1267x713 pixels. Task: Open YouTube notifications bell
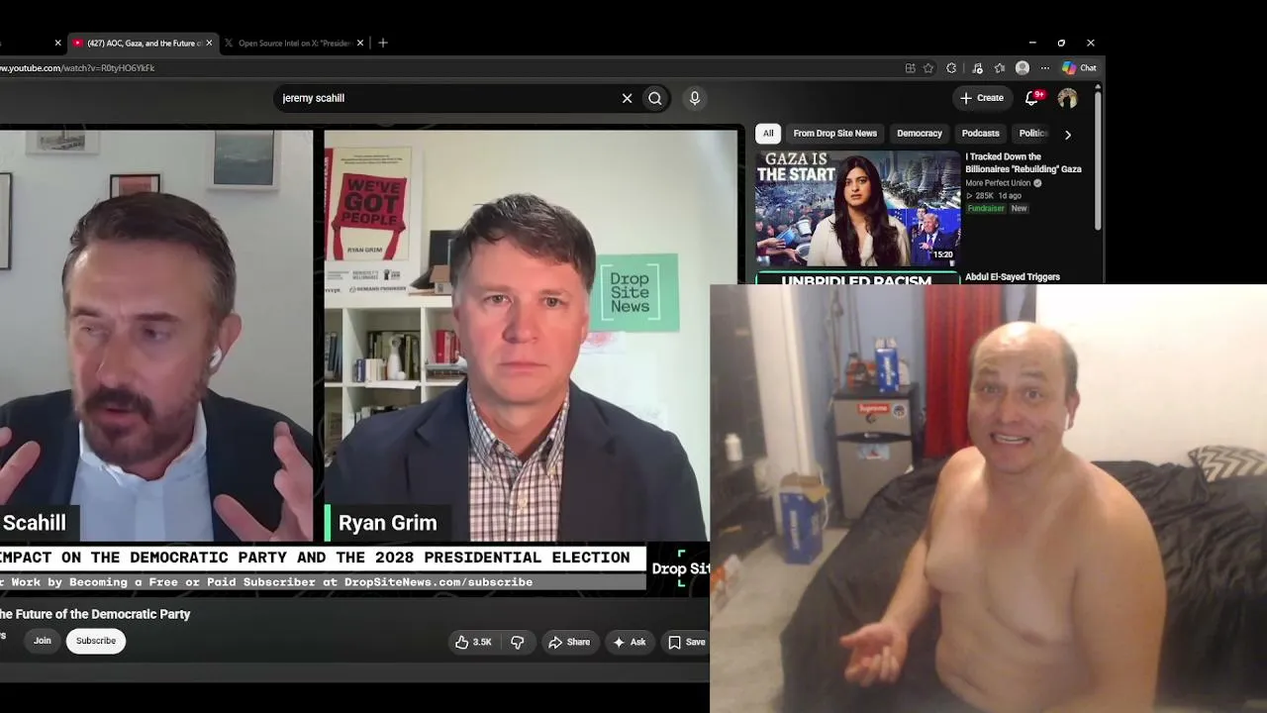1032,97
